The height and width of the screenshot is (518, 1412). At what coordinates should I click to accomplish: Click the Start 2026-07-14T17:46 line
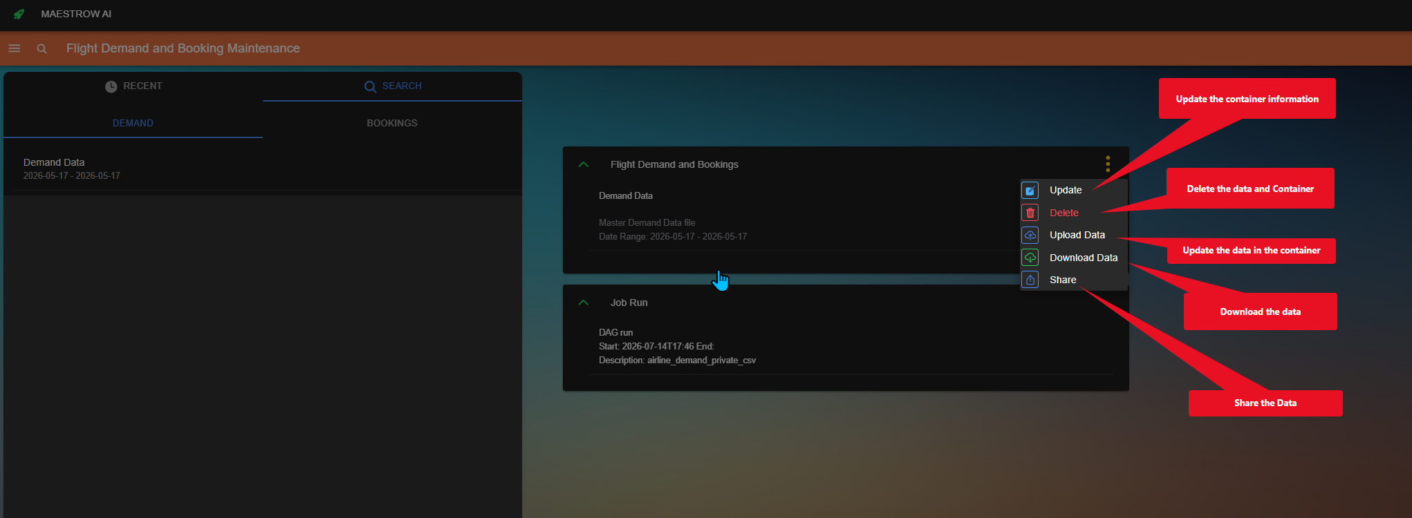tap(656, 346)
